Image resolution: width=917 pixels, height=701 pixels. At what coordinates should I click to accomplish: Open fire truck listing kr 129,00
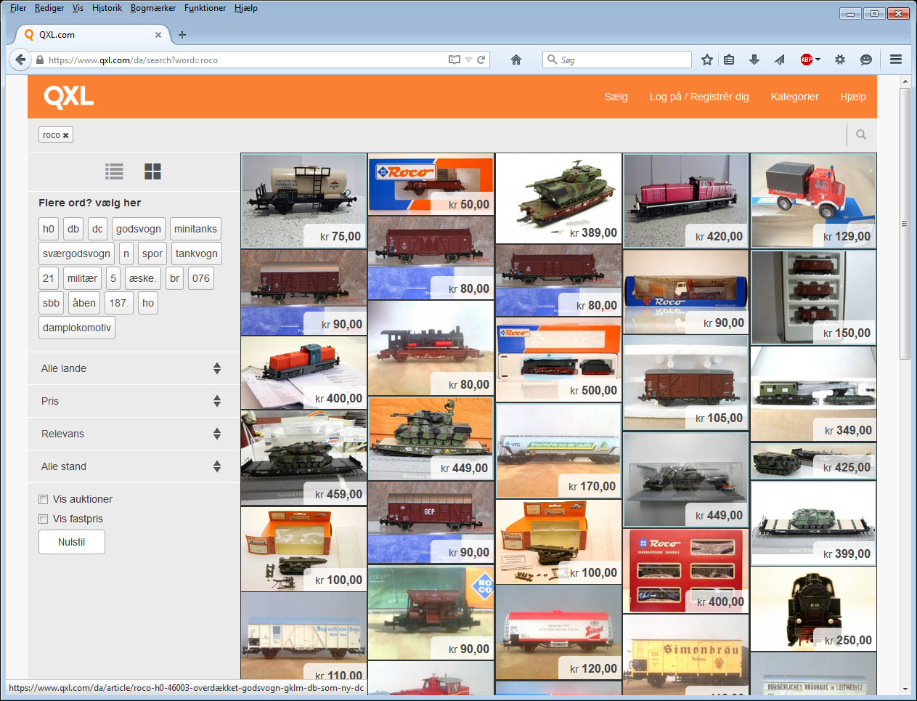[813, 200]
